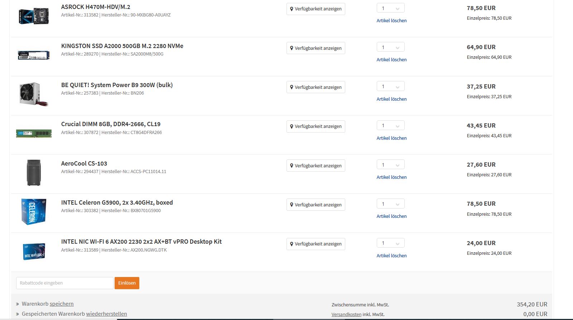Select Artikel-Nr. 313589 details line
Viewport: 573px width, 320px height.
(x=114, y=250)
